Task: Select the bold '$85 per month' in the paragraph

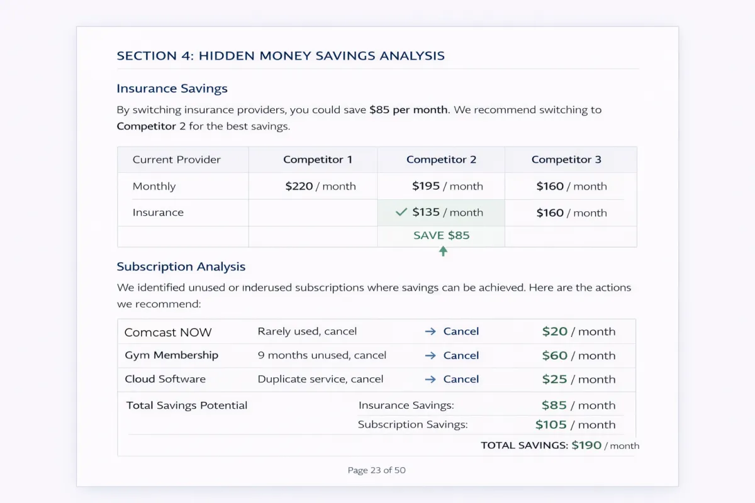Action: [x=408, y=109]
